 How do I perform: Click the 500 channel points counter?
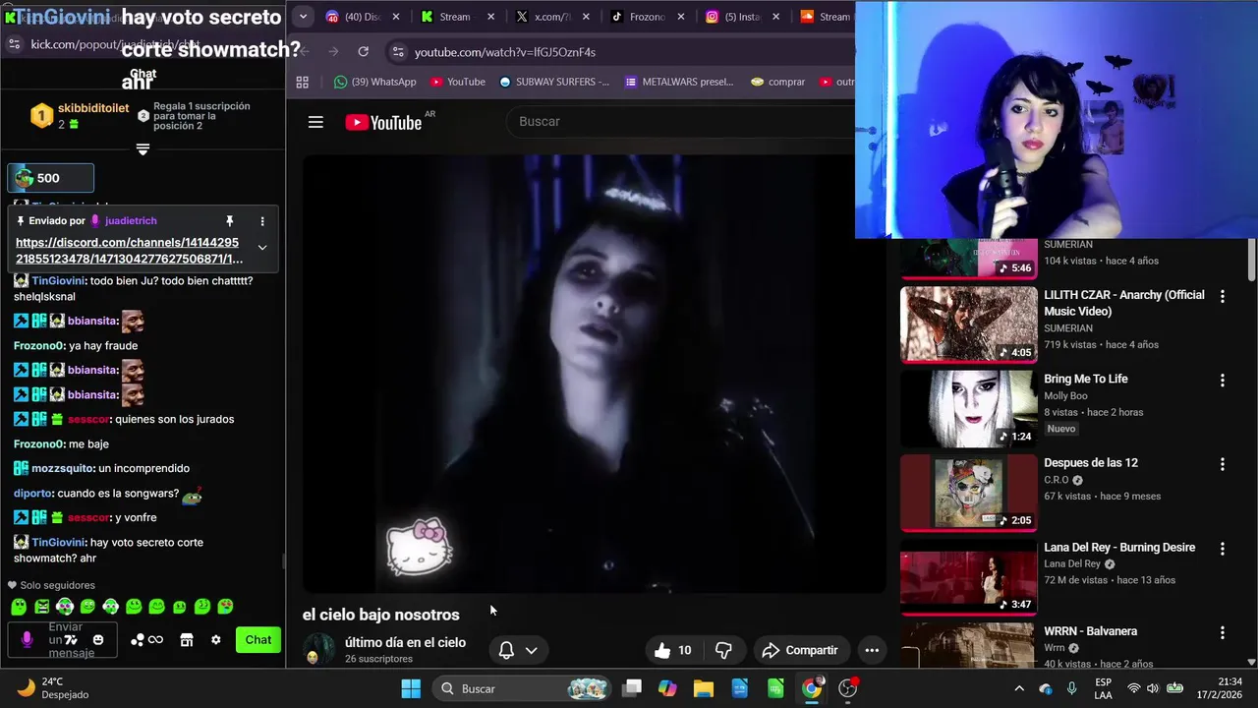(x=51, y=178)
